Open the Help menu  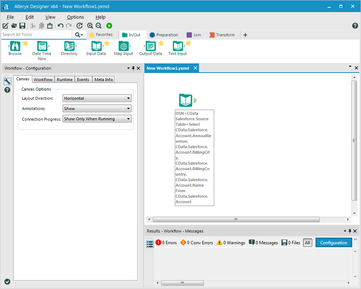(x=100, y=17)
